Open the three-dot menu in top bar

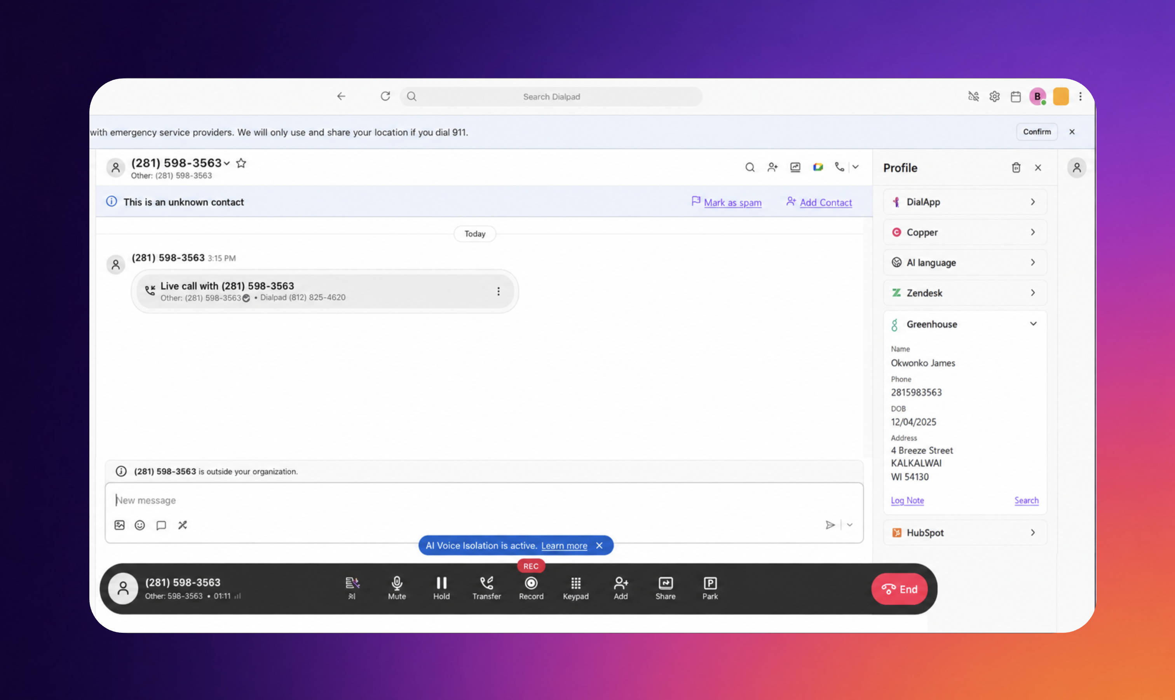tap(1080, 97)
